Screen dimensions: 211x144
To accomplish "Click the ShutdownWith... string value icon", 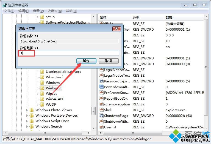I will (x=101, y=121).
